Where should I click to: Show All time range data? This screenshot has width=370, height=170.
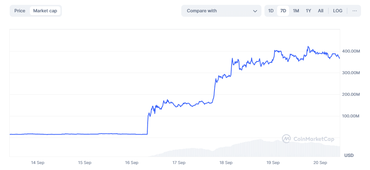[320, 11]
